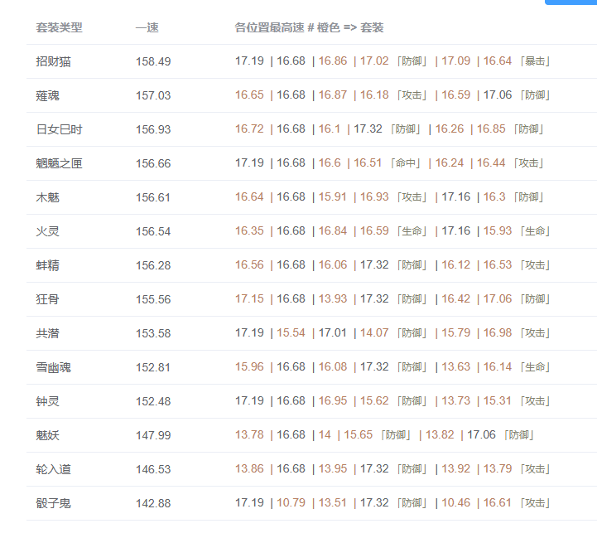
Task: Click 暴击 tag in 招财猫 row
Action: 535,61
